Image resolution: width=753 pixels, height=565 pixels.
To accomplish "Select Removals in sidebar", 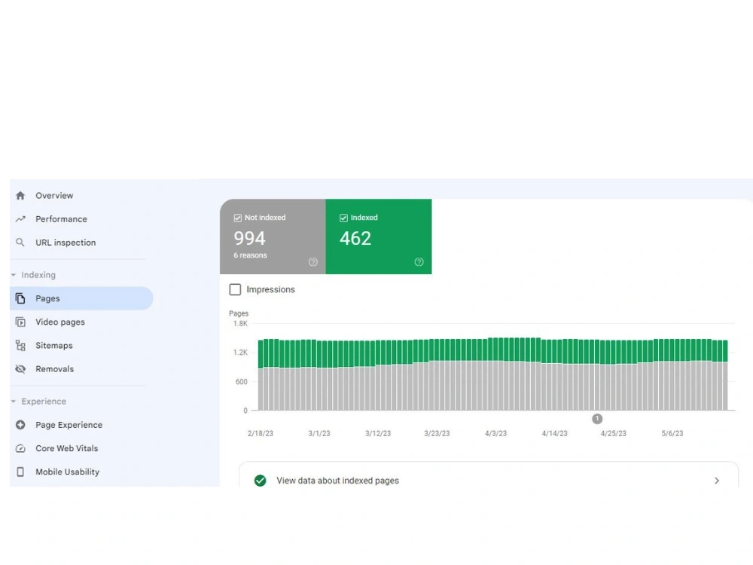I will [x=55, y=369].
